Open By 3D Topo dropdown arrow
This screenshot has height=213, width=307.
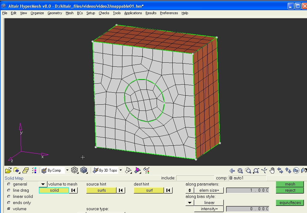tap(121, 170)
